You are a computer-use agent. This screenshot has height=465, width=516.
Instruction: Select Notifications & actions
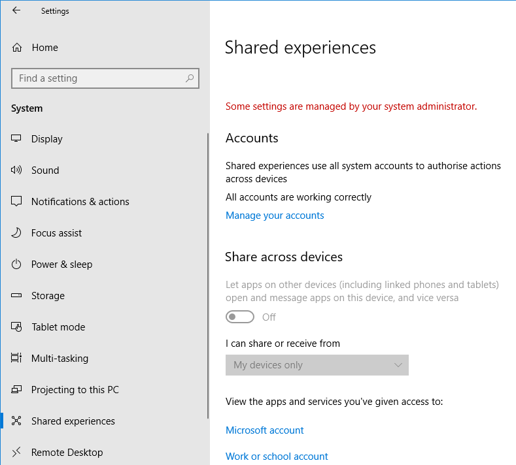[x=80, y=201]
